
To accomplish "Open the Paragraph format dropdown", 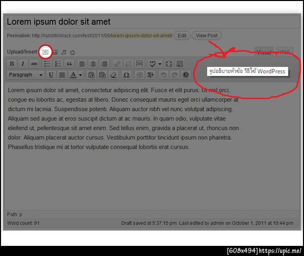I will [x=25, y=75].
